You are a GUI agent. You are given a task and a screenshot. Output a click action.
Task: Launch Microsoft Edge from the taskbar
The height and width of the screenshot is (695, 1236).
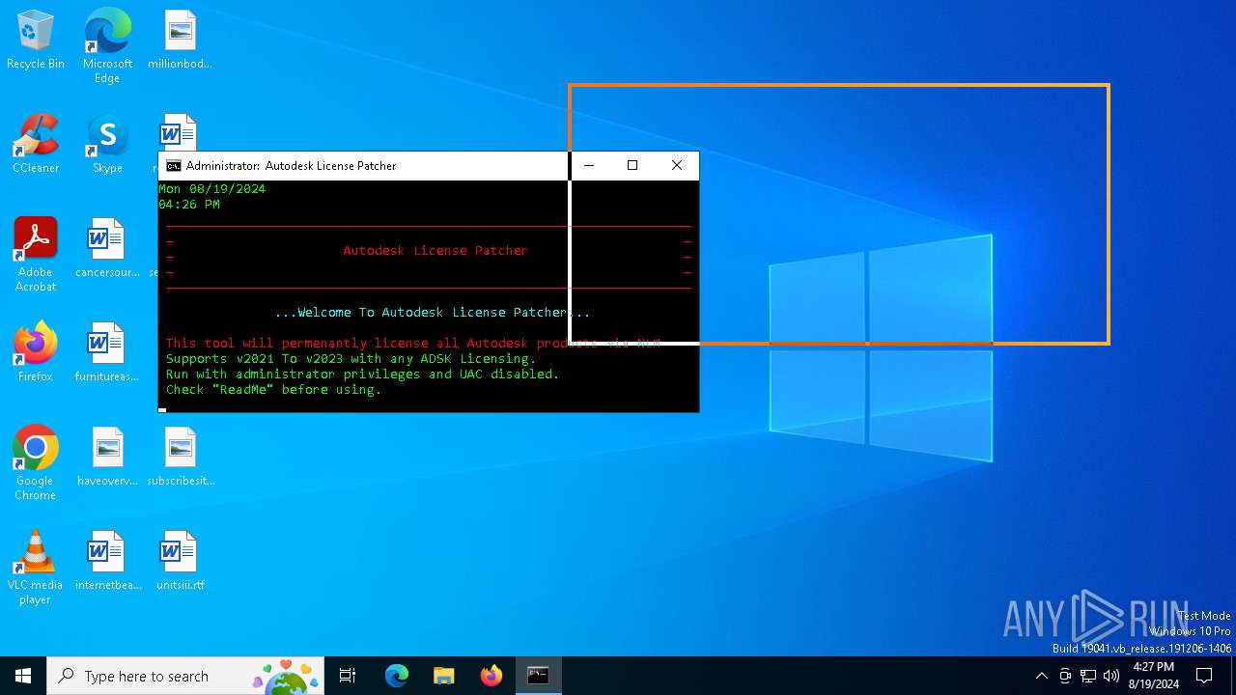point(397,676)
